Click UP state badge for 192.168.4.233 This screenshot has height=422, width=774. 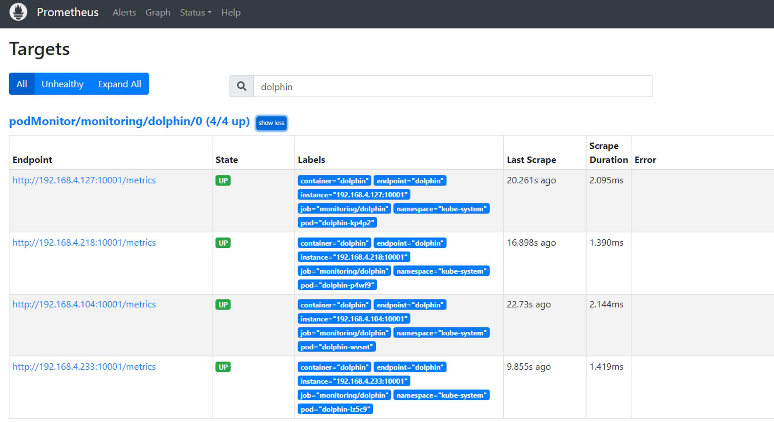tap(223, 367)
